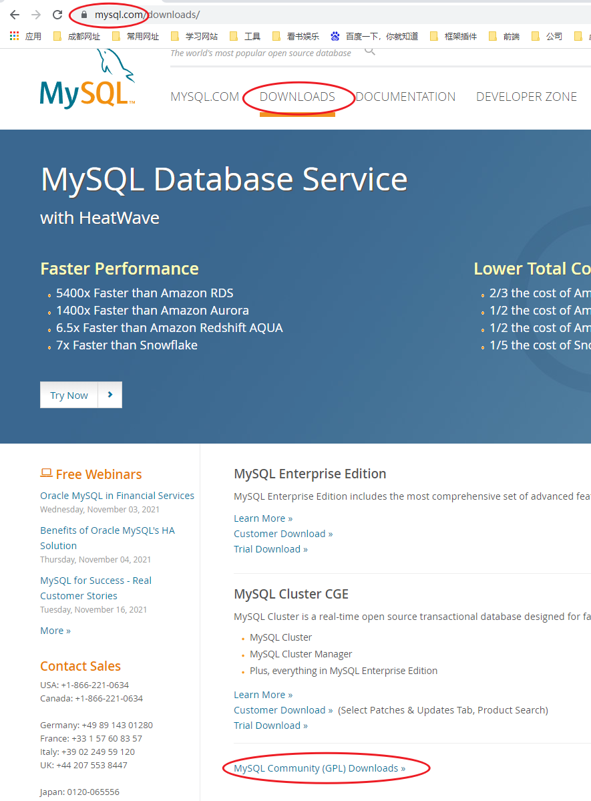The width and height of the screenshot is (591, 801).
Task: Open MySQL for Success customer stories webinar
Action: (x=96, y=588)
